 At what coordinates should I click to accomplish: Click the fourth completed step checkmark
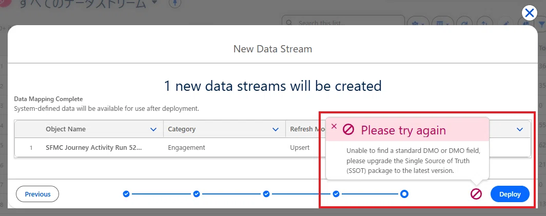(x=336, y=194)
